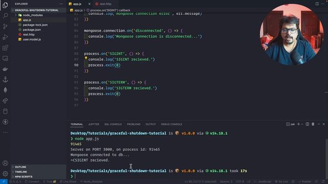The width and height of the screenshot is (328, 184).
Task: Split the editor to the right
Action: pos(317,4)
